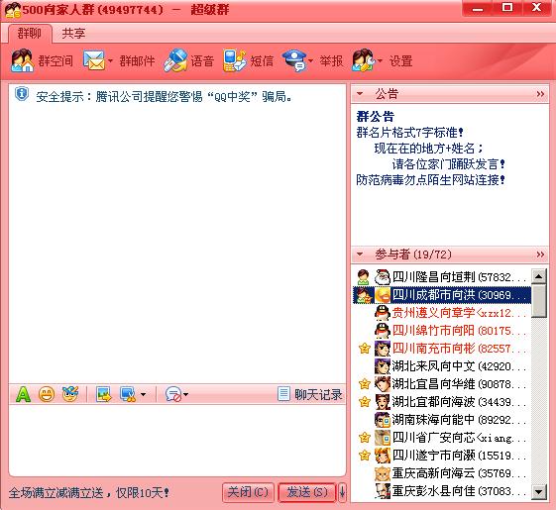Open the send options arrow beside 发送

tap(342, 492)
